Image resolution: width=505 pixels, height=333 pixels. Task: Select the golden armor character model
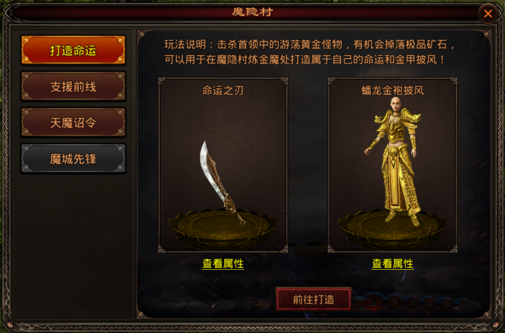(x=394, y=161)
